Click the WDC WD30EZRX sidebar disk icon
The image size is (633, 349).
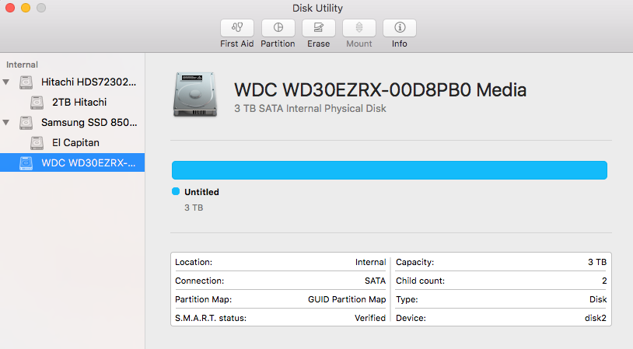(26, 163)
